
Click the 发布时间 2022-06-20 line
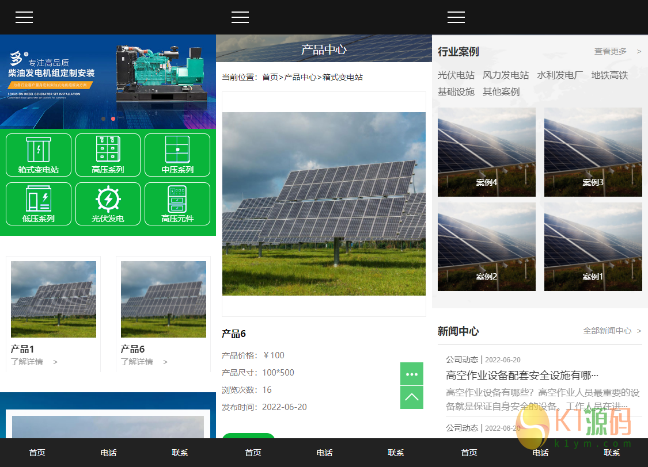264,407
